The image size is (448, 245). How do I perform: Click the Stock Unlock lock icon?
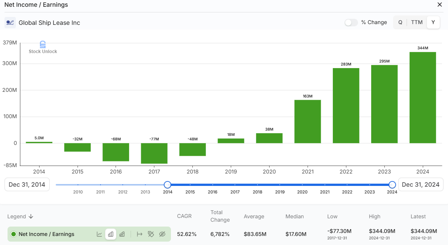click(43, 44)
